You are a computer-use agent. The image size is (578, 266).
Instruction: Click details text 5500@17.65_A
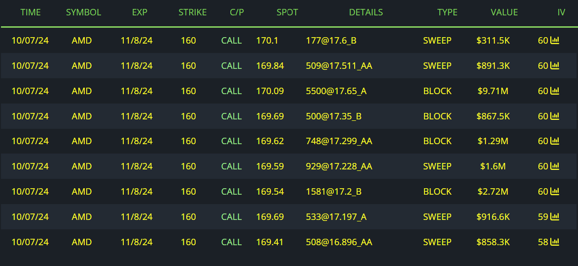[x=336, y=91]
